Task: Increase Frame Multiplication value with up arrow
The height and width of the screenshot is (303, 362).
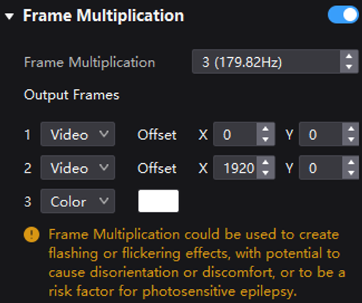Action: pyautogui.click(x=349, y=56)
